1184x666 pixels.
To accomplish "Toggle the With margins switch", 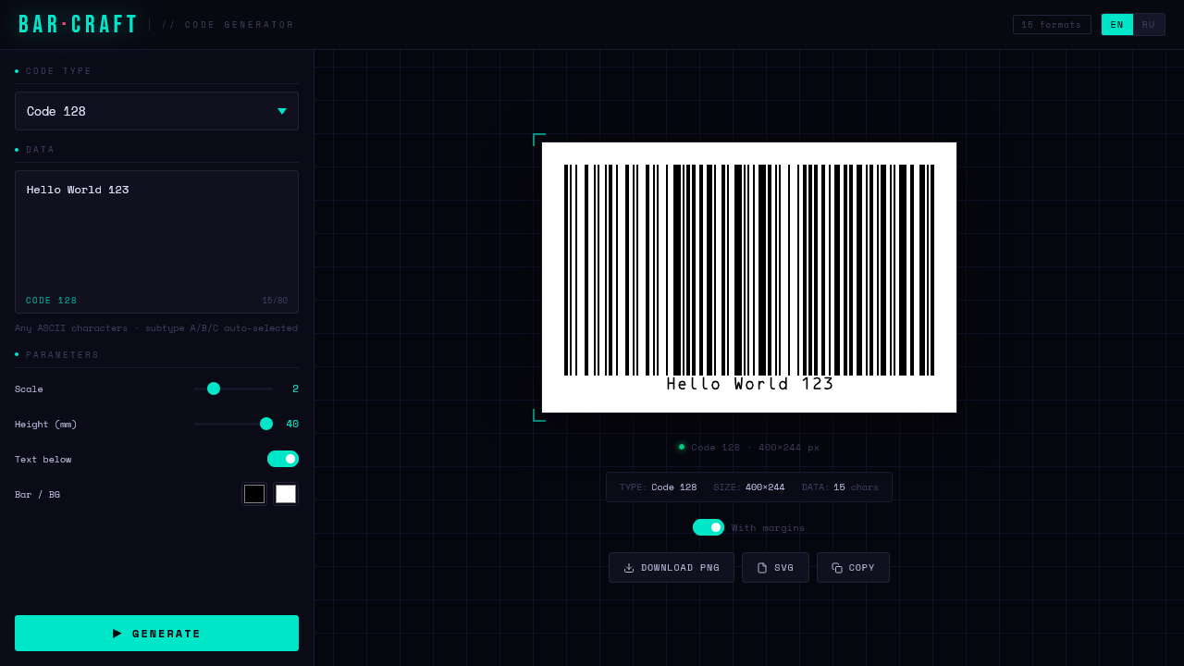I will click(x=709, y=527).
